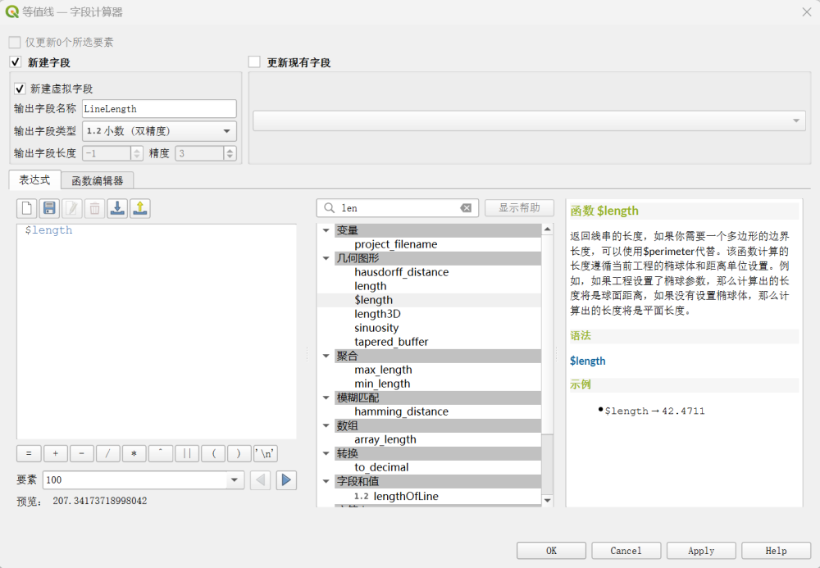The image size is (820, 568).
Task: Select the length3D function
Action: point(377,314)
